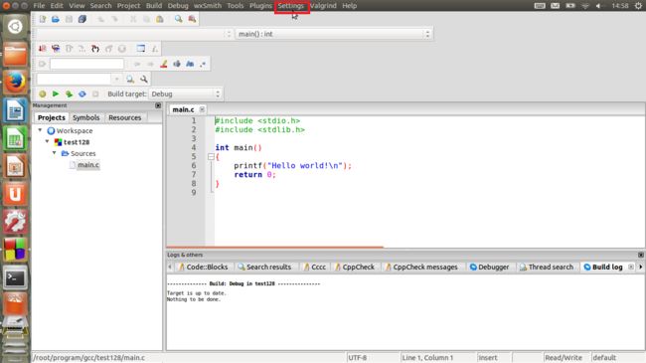Viewport: 646px width, 363px height.
Task: Click the debugger Various info icon
Action: pyautogui.click(x=155, y=49)
